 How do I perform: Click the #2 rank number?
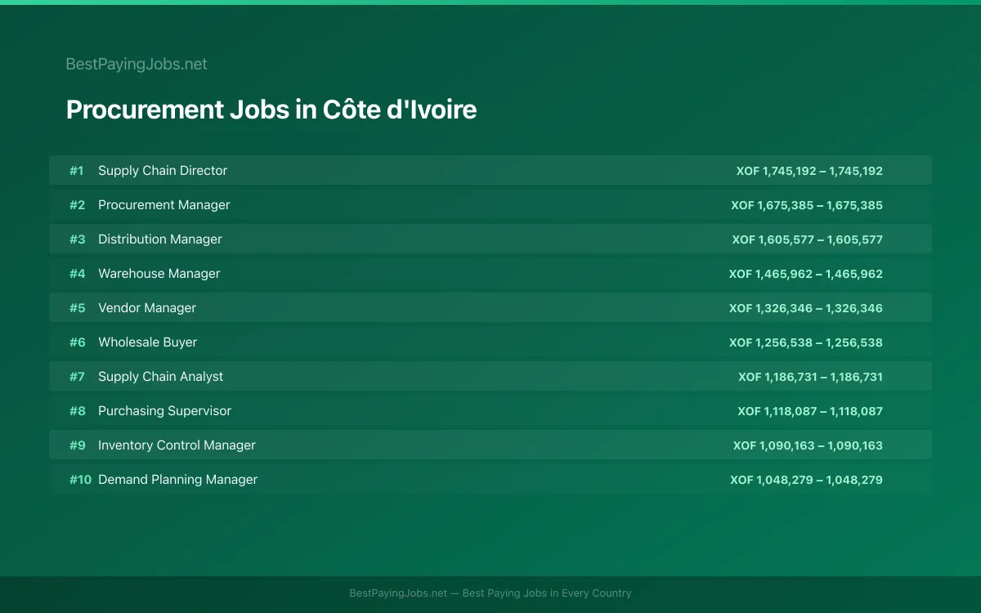point(77,205)
